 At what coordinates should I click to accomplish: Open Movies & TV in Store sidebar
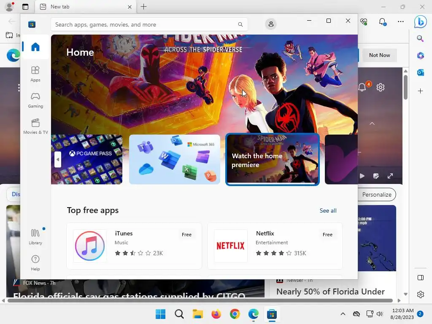(35, 127)
